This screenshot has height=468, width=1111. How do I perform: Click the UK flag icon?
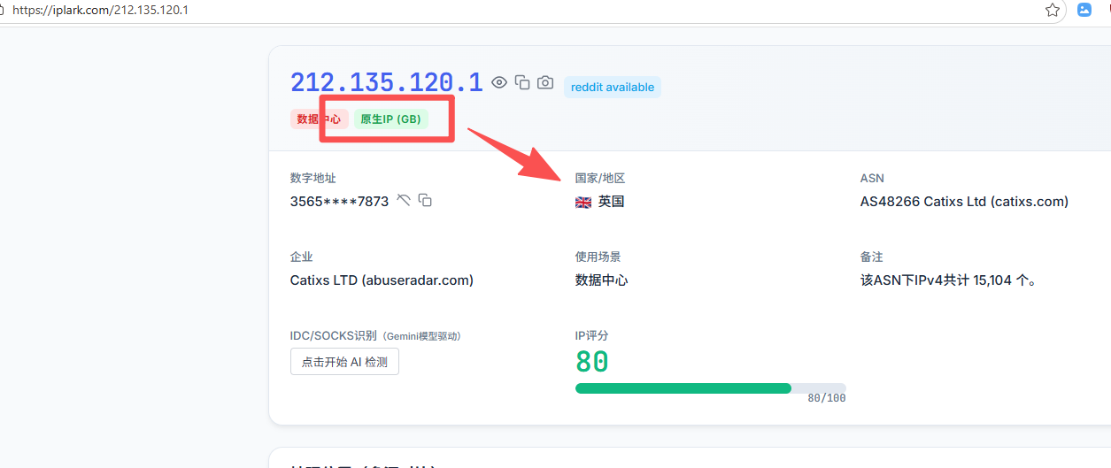tap(583, 202)
